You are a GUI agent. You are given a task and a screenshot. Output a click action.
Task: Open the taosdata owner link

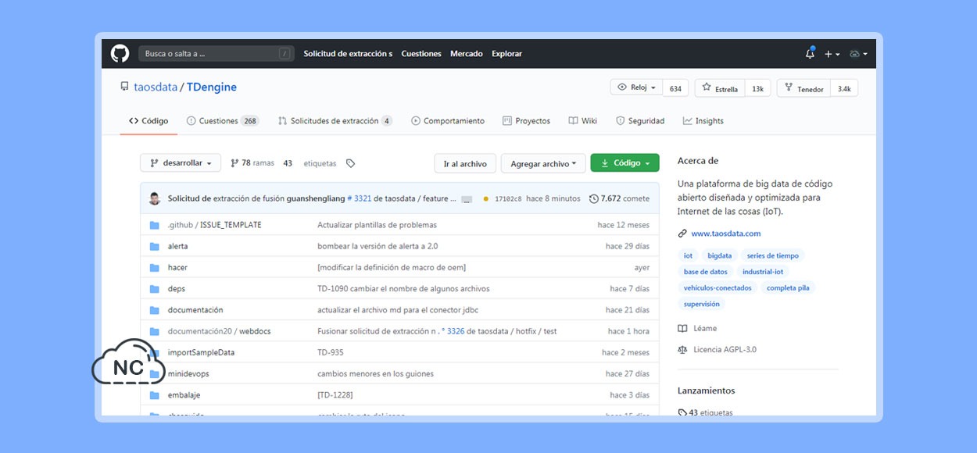156,87
